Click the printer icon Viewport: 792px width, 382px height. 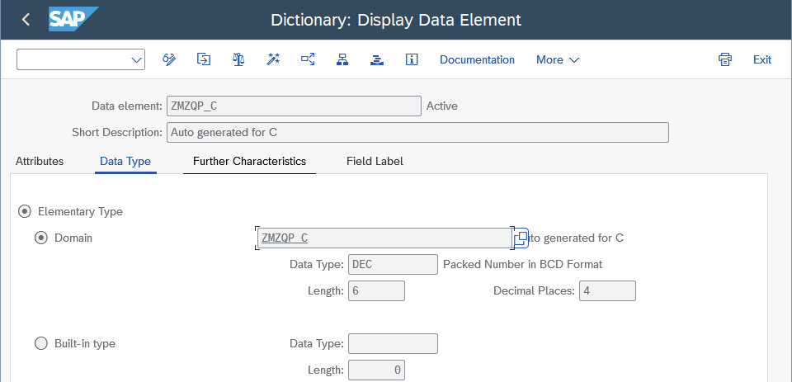(x=725, y=59)
